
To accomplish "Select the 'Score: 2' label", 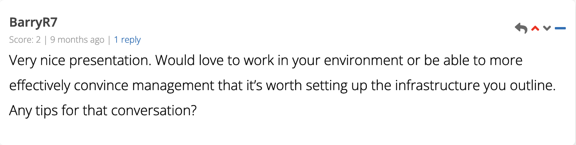I will (25, 40).
